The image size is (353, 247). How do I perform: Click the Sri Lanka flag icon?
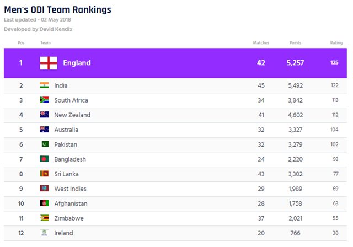(44, 174)
